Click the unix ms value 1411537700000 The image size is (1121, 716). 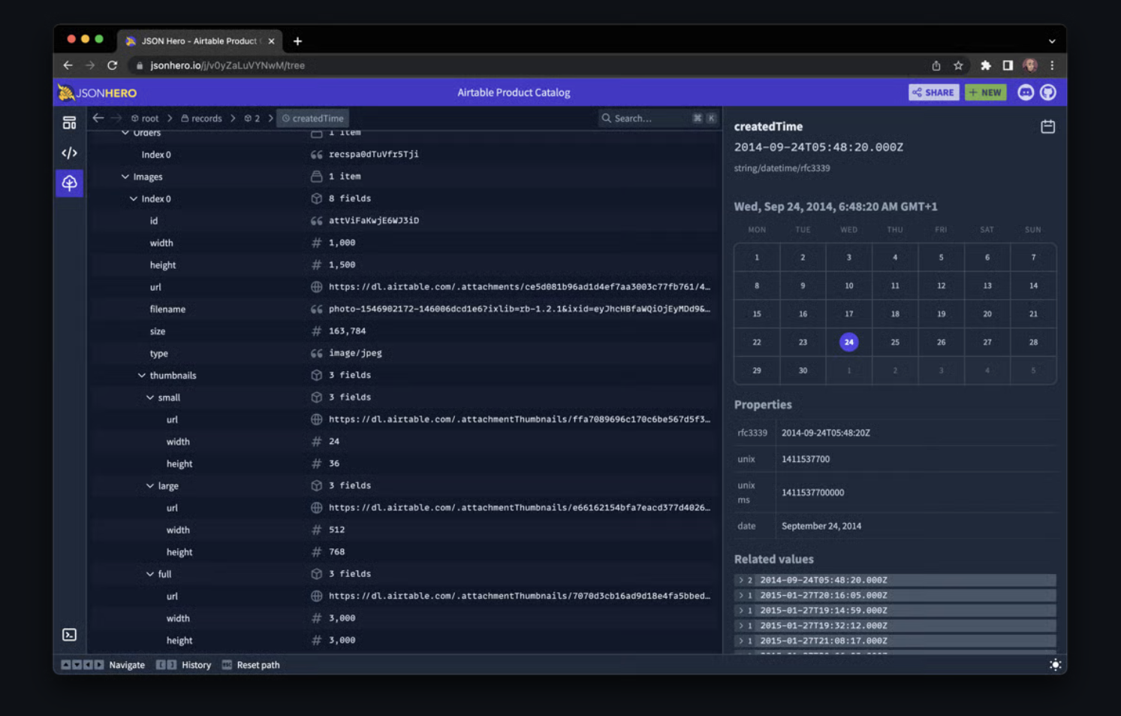pyautogui.click(x=813, y=493)
